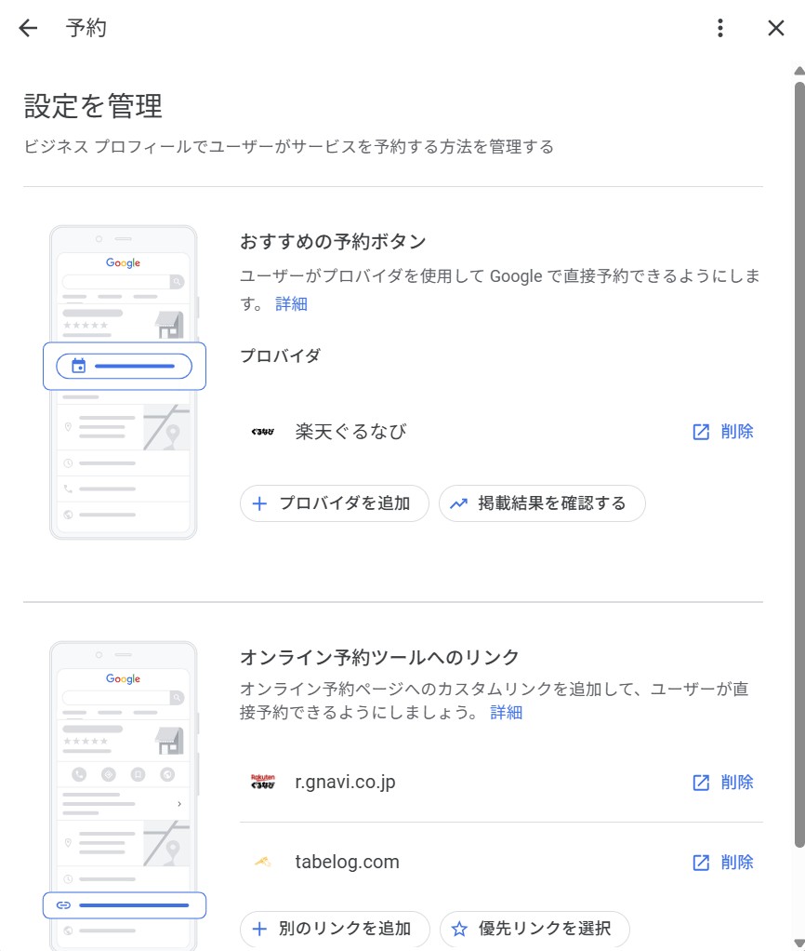Open tabelog.com external link icon
The image size is (805, 951).
(x=701, y=863)
